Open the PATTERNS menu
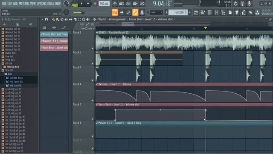The image size is (273, 154). pyautogui.click(x=24, y=3)
